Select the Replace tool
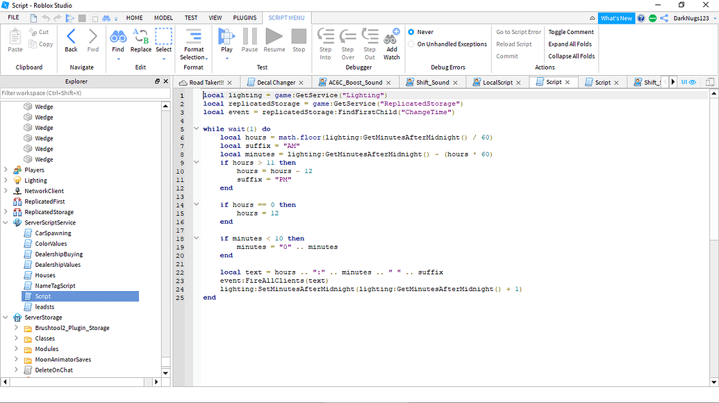This screenshot has width=719, height=403. coord(140,40)
